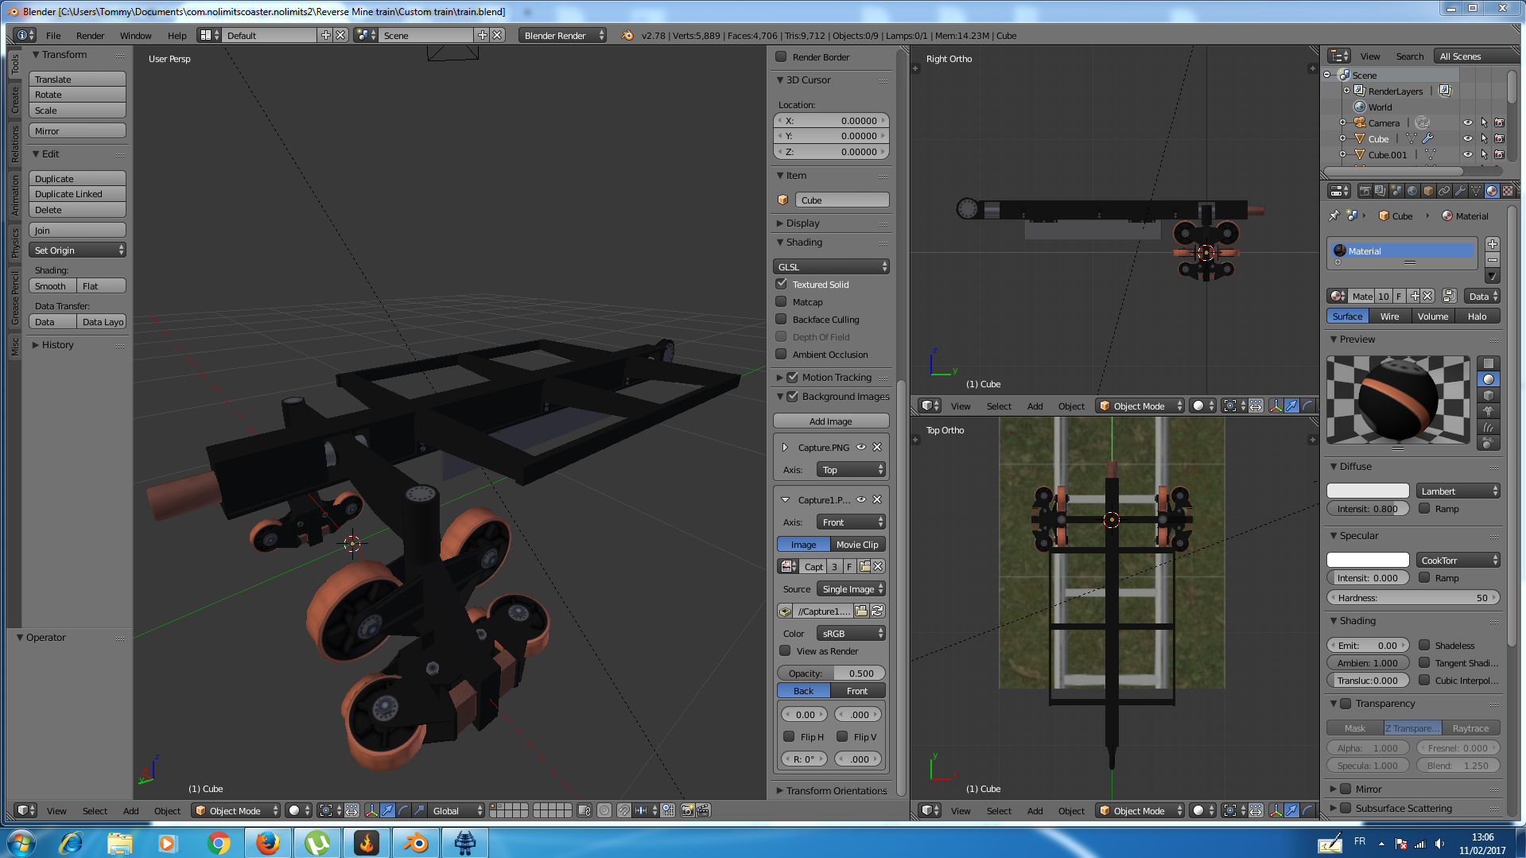Enable the Matcap checkbox
The image size is (1526, 858).
782,302
